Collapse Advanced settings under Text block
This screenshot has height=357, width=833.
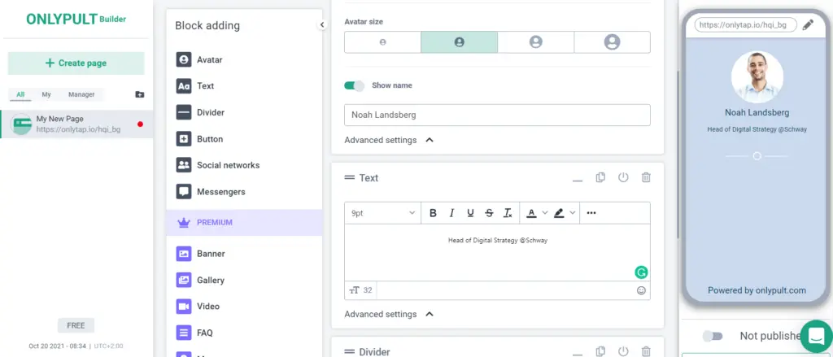point(430,314)
